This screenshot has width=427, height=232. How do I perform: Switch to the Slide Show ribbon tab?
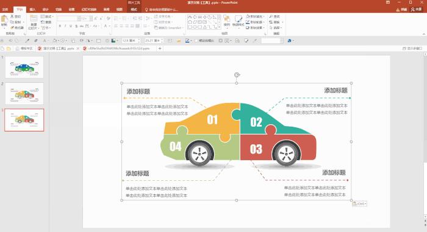click(x=89, y=10)
